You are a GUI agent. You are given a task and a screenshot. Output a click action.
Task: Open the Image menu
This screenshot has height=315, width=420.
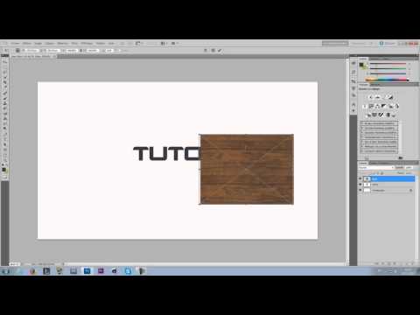coord(38,43)
